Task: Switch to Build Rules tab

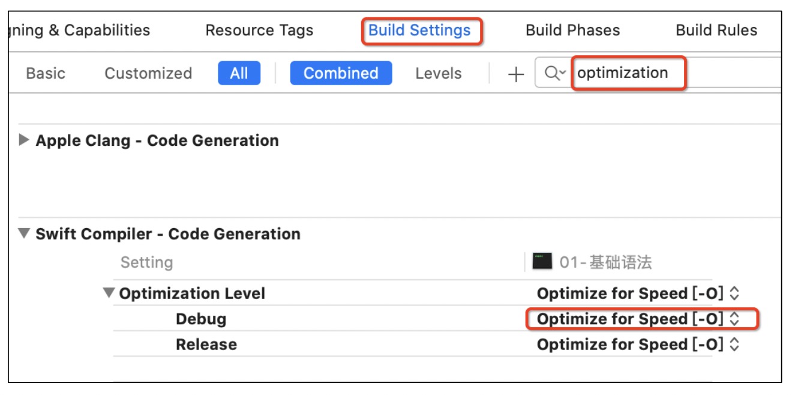Action: (x=716, y=30)
